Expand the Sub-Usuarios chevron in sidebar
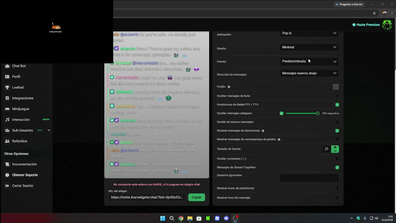 [49, 130]
